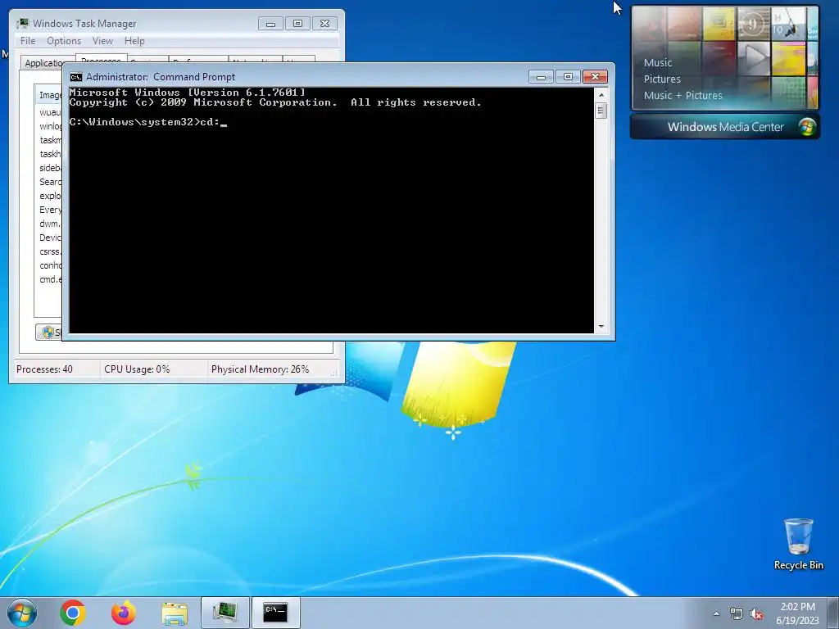Select the cmd.exe process row in Task Manager

point(49,279)
